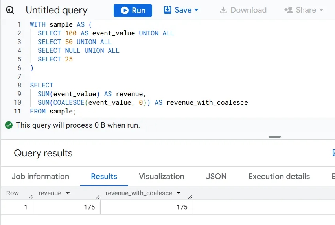Click editor line 1 WITH sample AS
Viewport: 335px width, 225px height.
61,24
